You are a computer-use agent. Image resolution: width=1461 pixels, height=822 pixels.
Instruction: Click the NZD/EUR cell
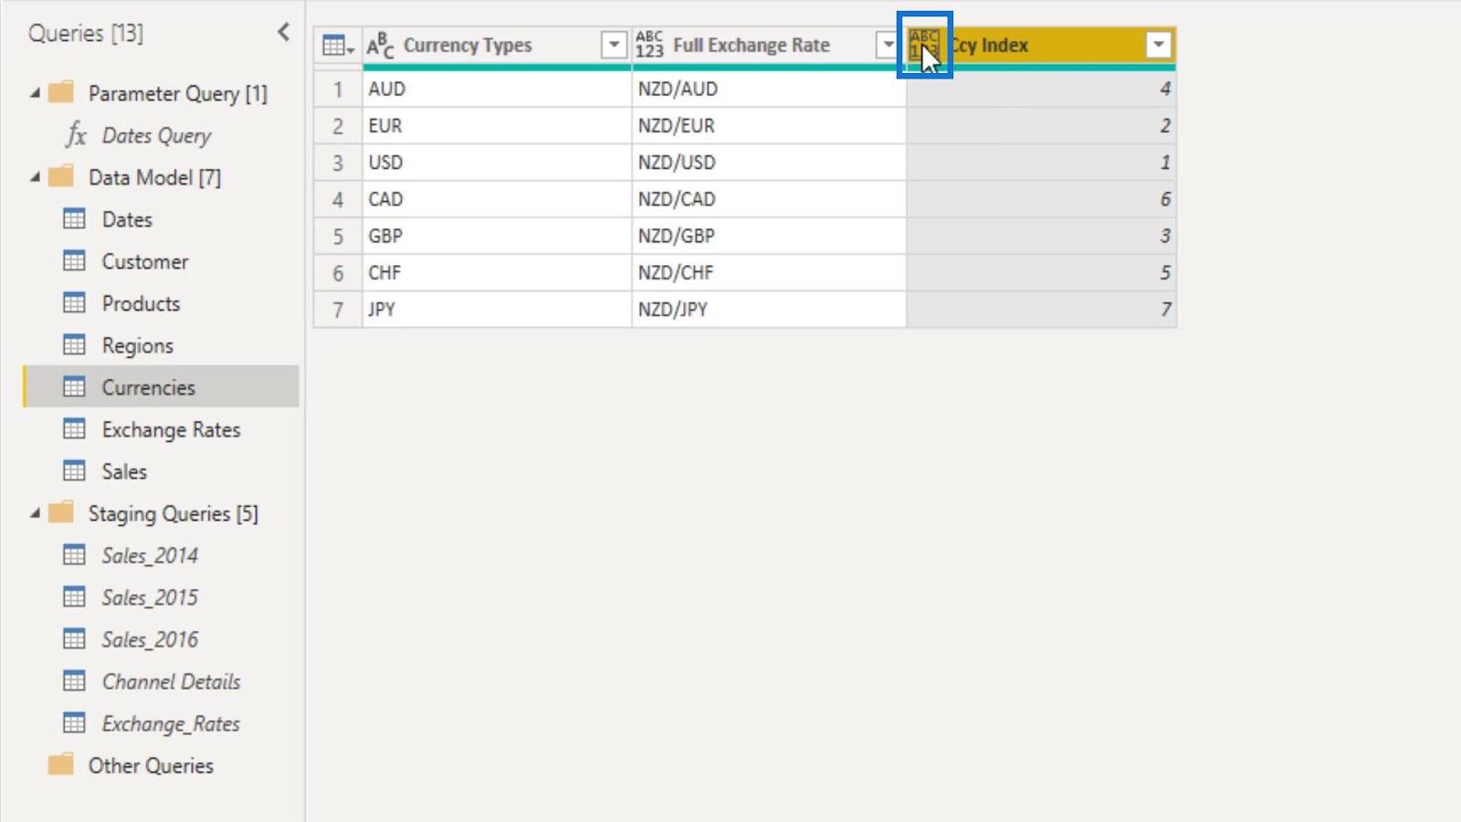769,125
